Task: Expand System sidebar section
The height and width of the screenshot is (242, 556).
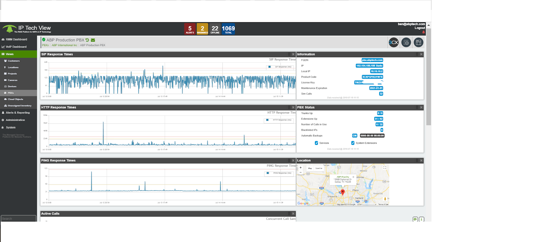Action: 18,127
